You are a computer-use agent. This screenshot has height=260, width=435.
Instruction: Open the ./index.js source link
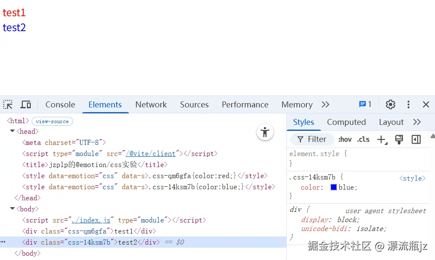tap(91, 220)
